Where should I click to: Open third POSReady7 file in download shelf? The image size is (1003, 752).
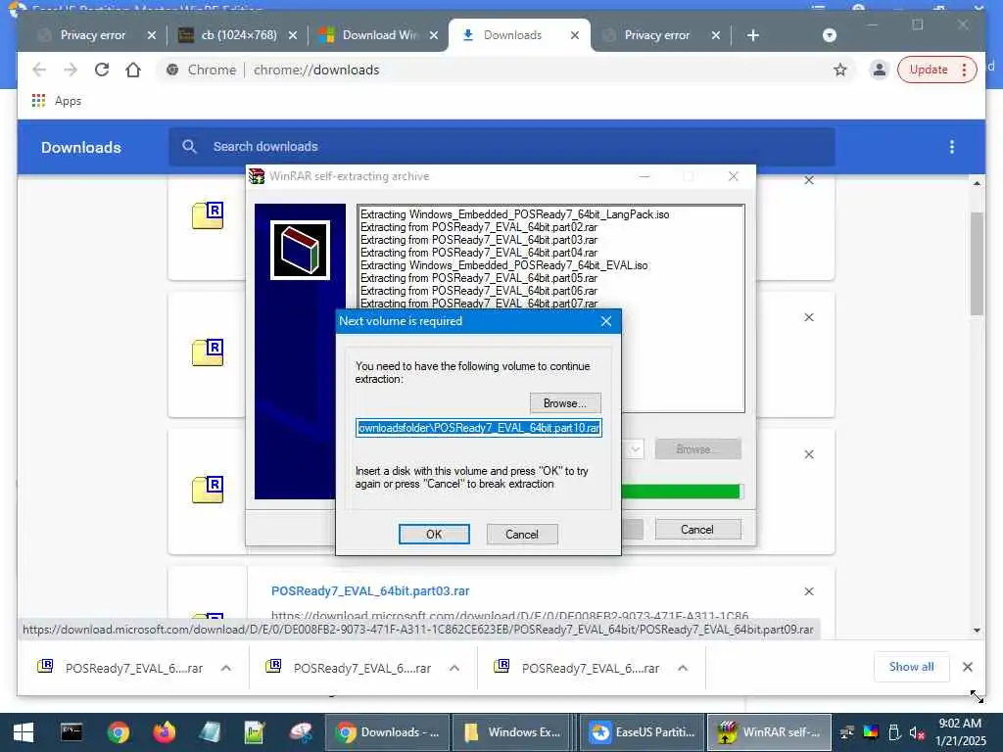(577, 668)
